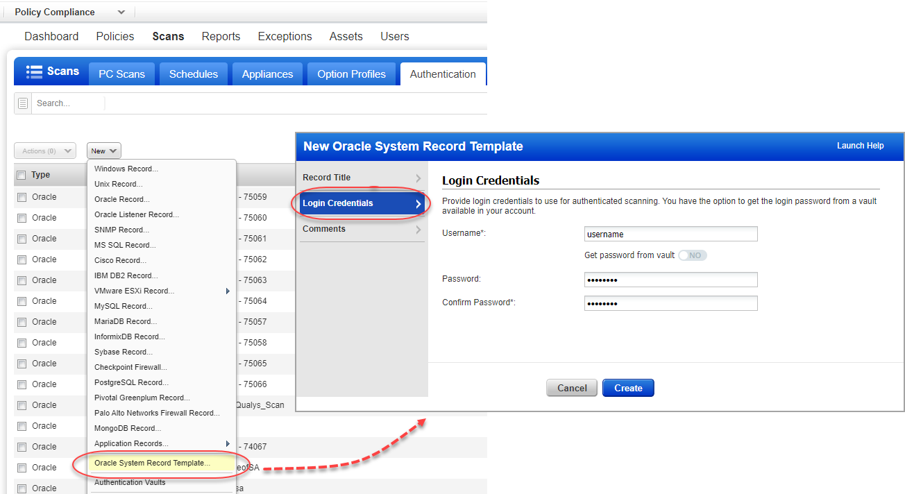Toggle the Get password from vault switch

point(693,255)
